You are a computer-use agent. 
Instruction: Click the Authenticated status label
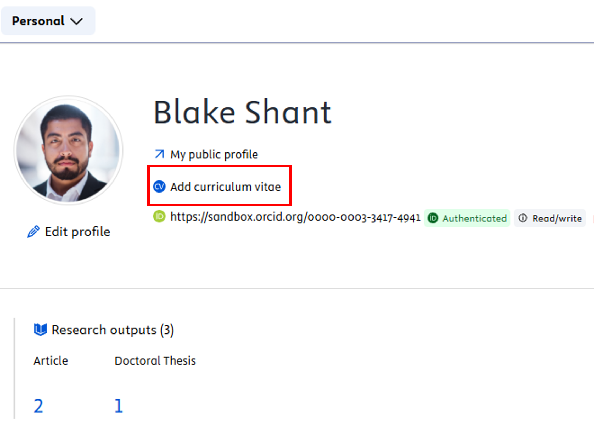click(474, 218)
